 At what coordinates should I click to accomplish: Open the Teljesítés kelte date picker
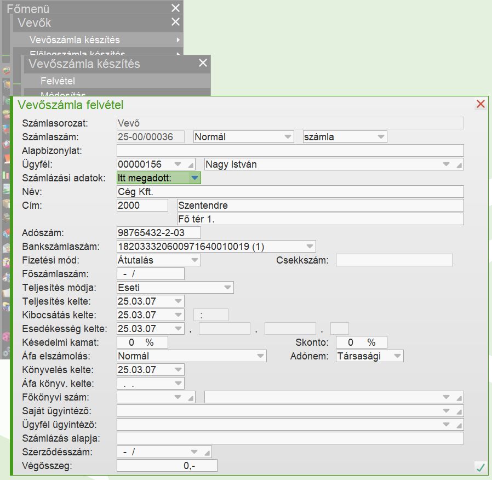click(178, 301)
